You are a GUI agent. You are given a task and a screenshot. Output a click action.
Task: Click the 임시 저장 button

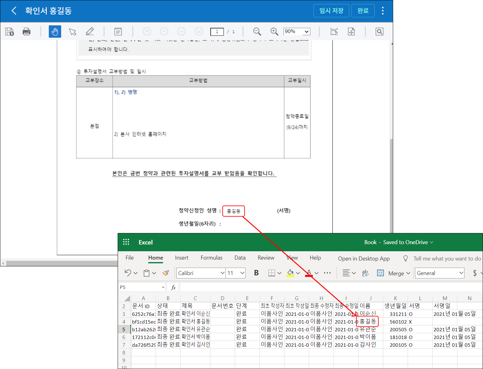click(x=331, y=11)
